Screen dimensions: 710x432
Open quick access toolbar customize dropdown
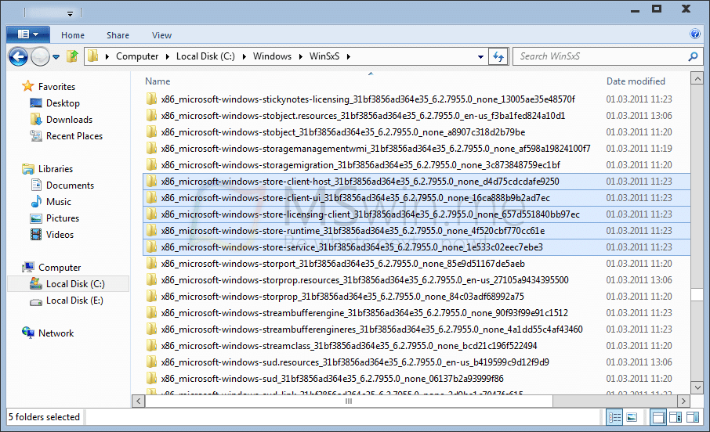(71, 13)
